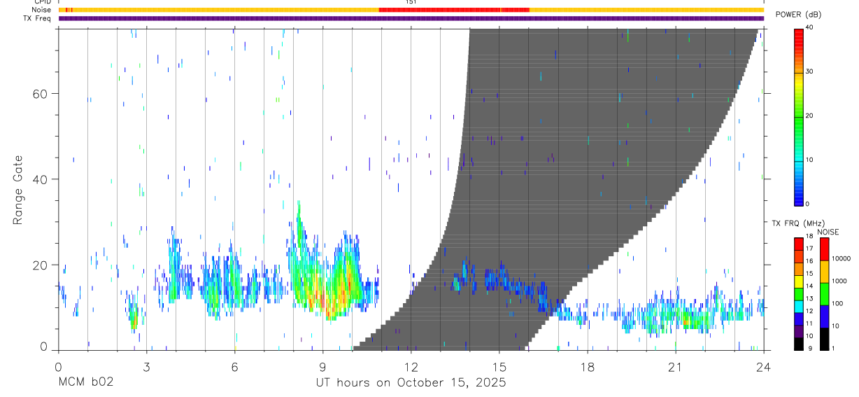The image size is (859, 397).
Task: Click the POWER (dB) legend title
Action: (798, 14)
